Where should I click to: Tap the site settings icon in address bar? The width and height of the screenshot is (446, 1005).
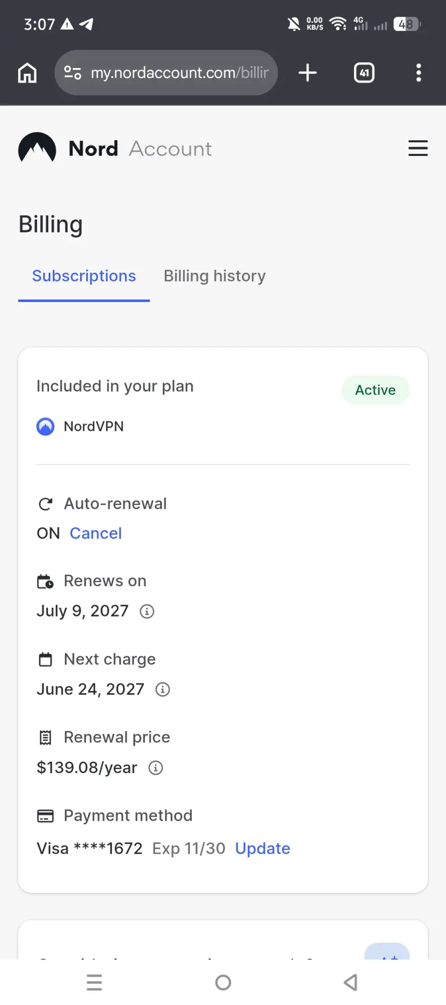pyautogui.click(x=73, y=73)
